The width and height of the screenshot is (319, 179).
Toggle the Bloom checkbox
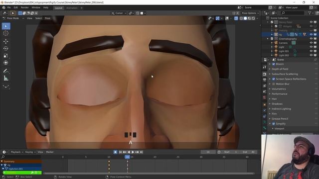tap(274, 64)
